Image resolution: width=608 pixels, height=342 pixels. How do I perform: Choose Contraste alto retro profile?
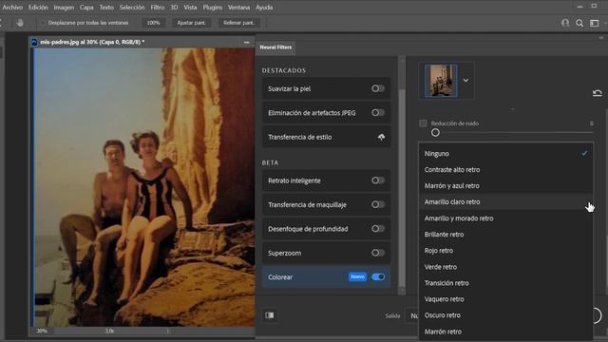[x=505, y=170]
